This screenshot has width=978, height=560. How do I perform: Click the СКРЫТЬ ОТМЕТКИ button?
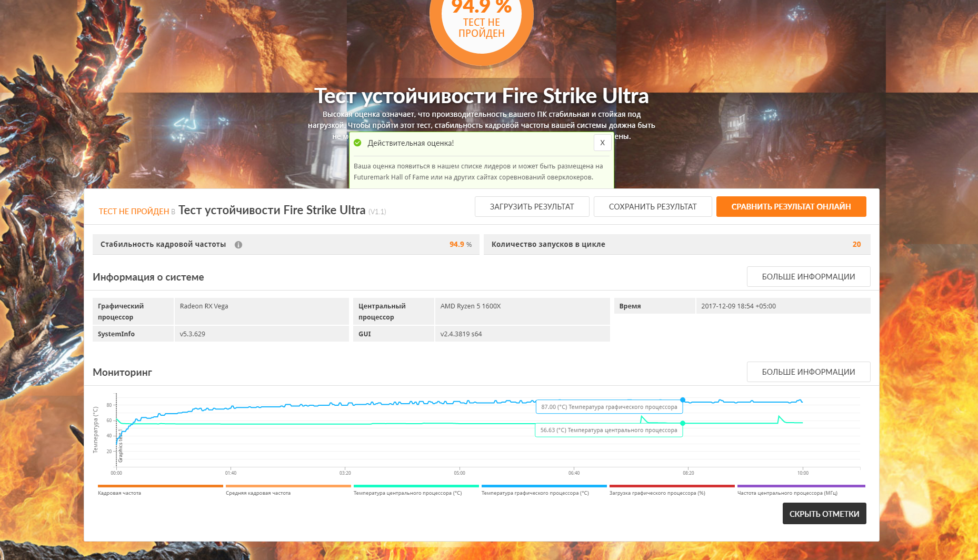824,514
